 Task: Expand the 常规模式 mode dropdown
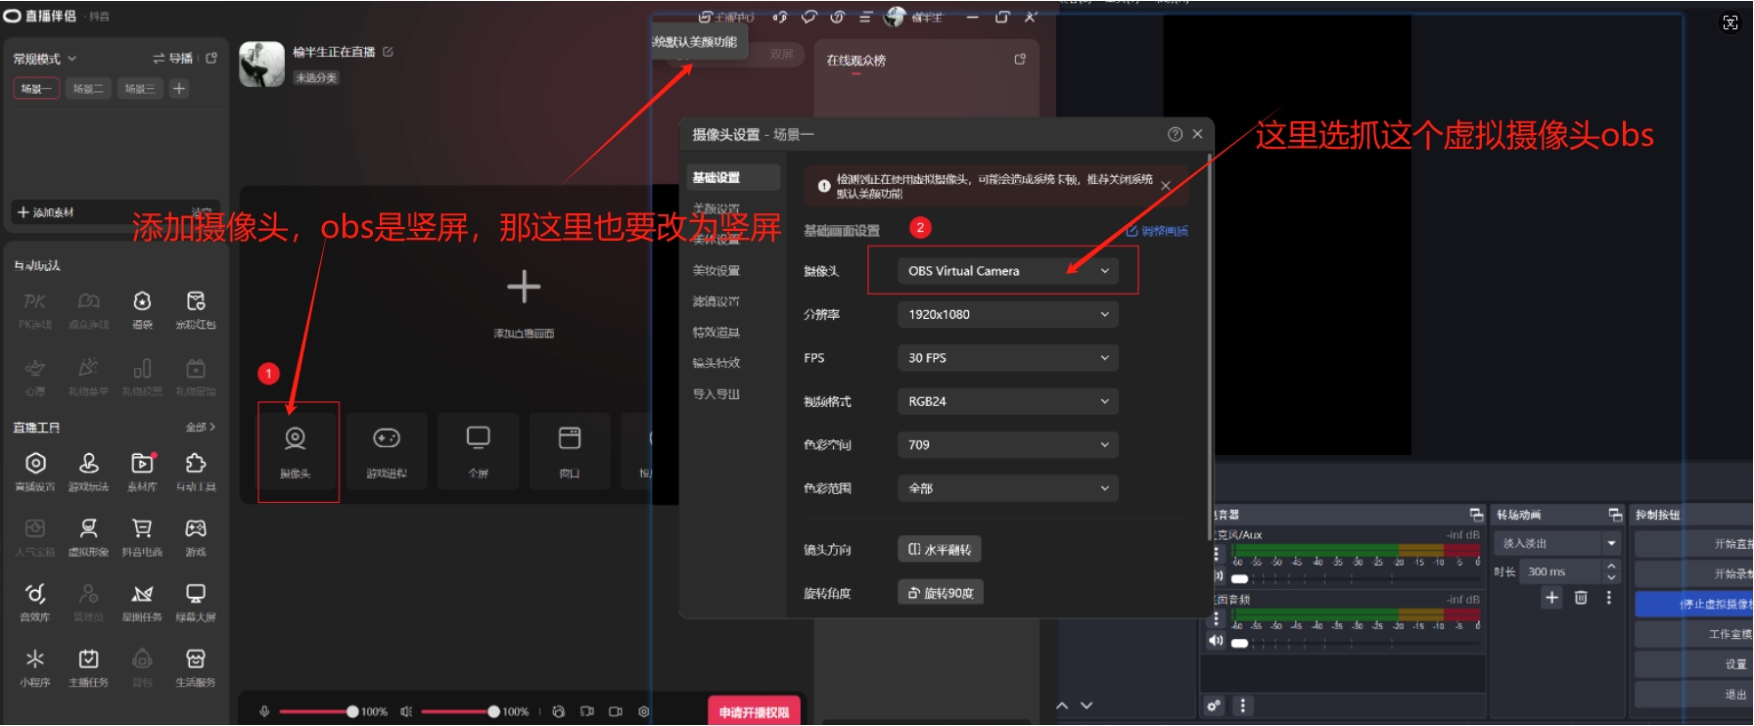pyautogui.click(x=44, y=59)
